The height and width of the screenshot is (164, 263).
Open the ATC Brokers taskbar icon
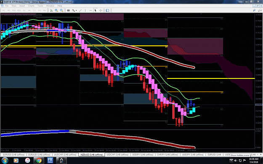click(61, 161)
